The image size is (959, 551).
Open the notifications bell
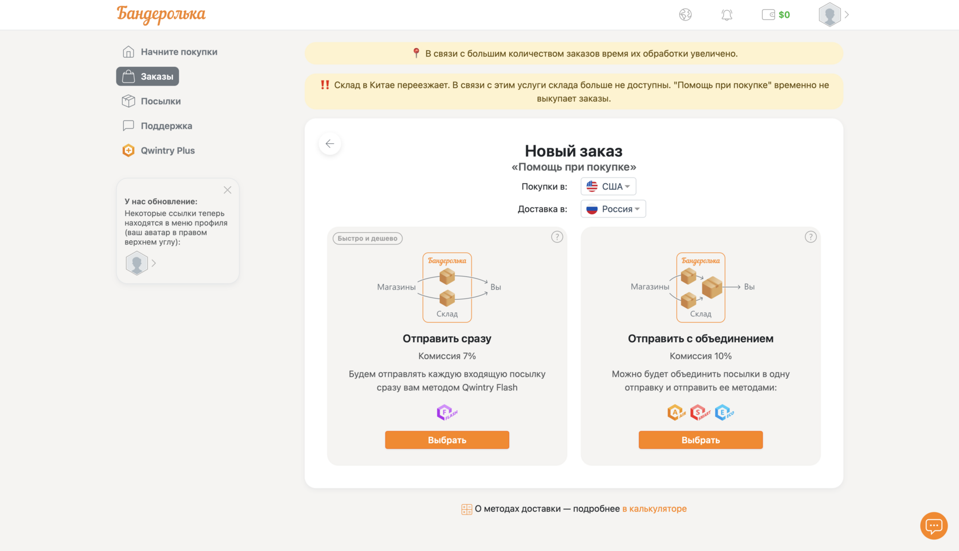(727, 15)
